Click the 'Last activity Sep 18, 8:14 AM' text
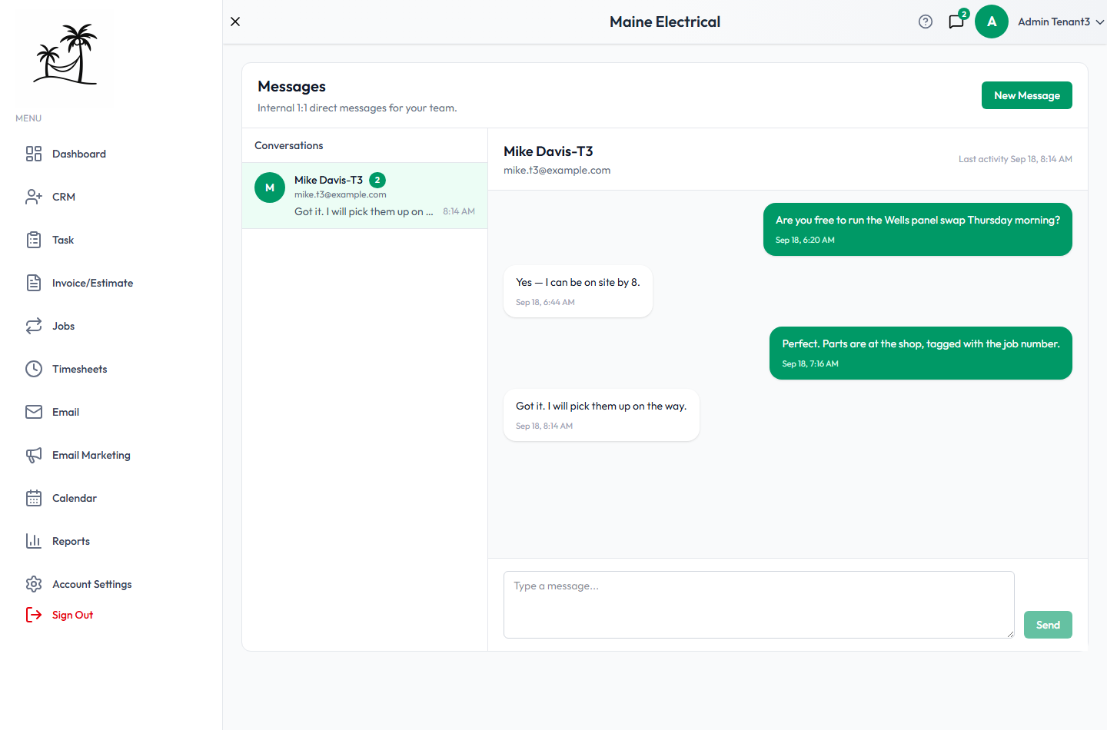This screenshot has height=730, width=1107. [1016, 159]
